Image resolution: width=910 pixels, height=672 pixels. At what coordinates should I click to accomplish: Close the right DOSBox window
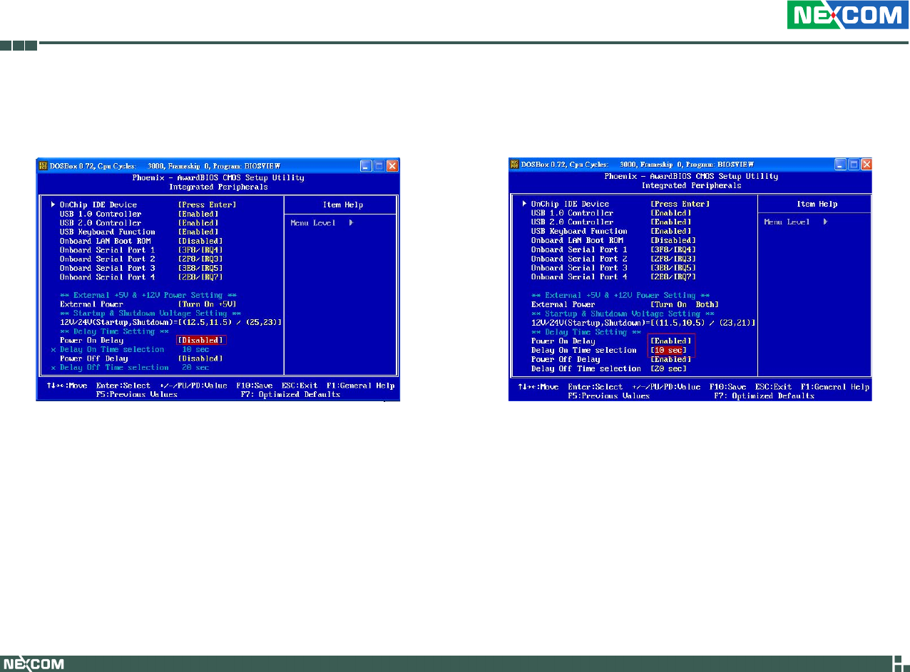pos(866,165)
